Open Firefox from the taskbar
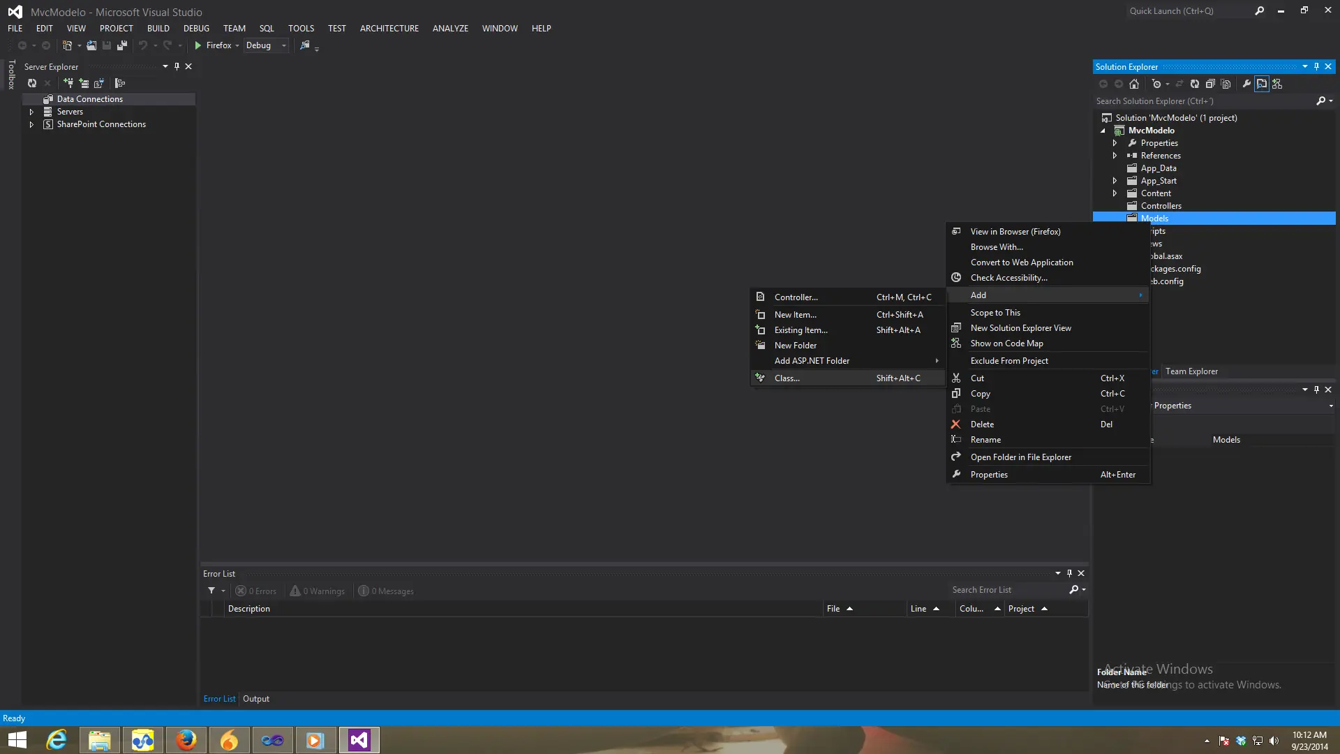Screen dimensions: 1340x754 point(186,740)
